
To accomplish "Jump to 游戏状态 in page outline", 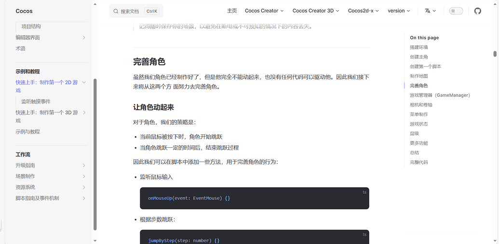I will (419, 124).
